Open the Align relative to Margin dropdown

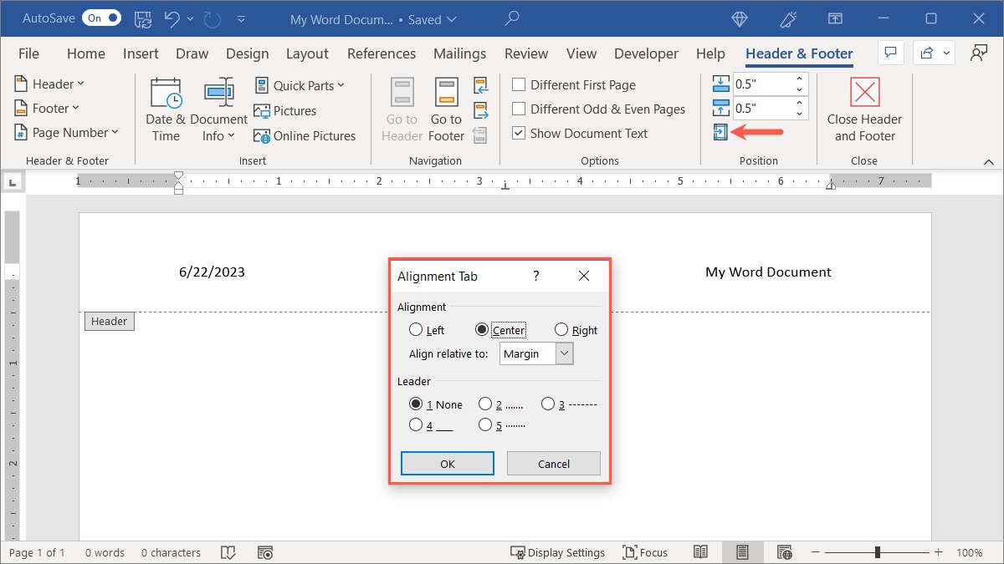click(x=566, y=353)
